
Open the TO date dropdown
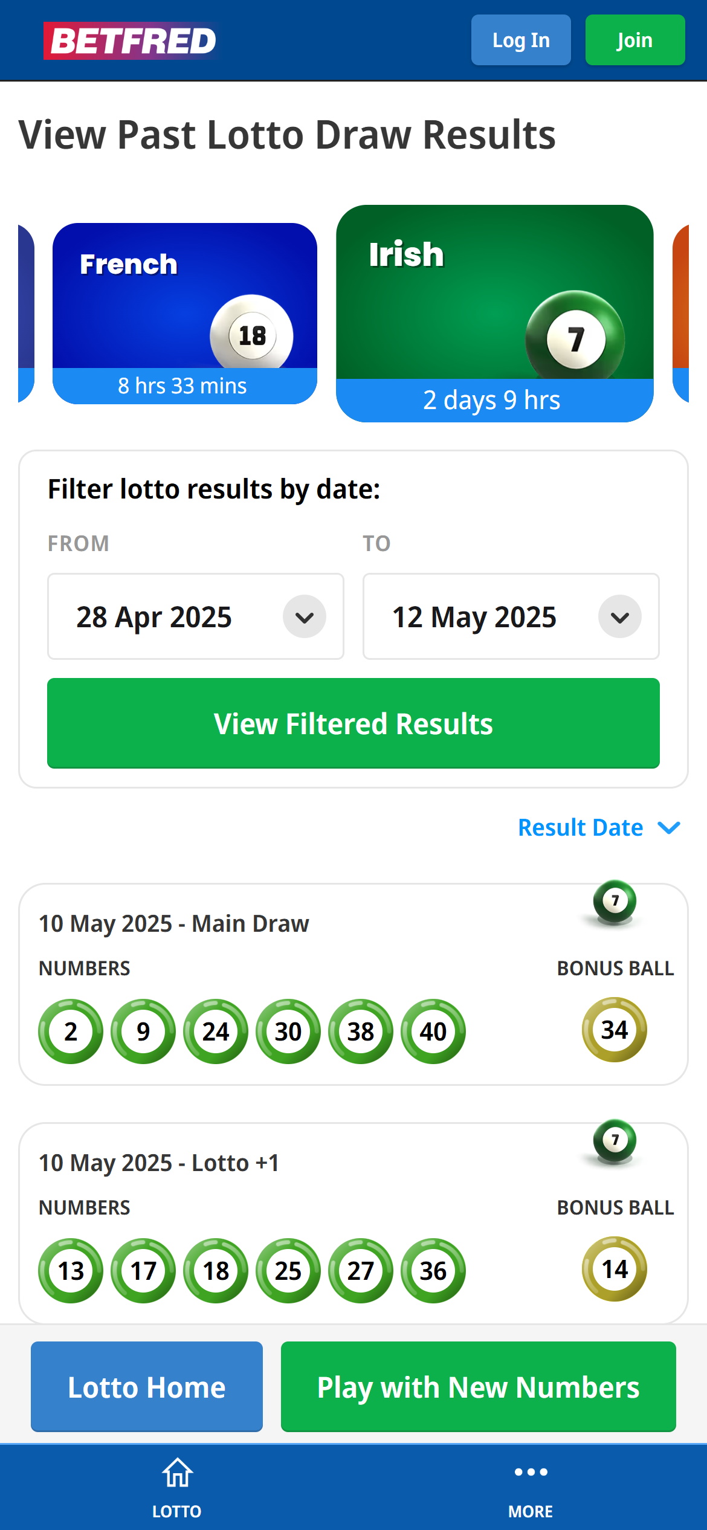click(619, 616)
